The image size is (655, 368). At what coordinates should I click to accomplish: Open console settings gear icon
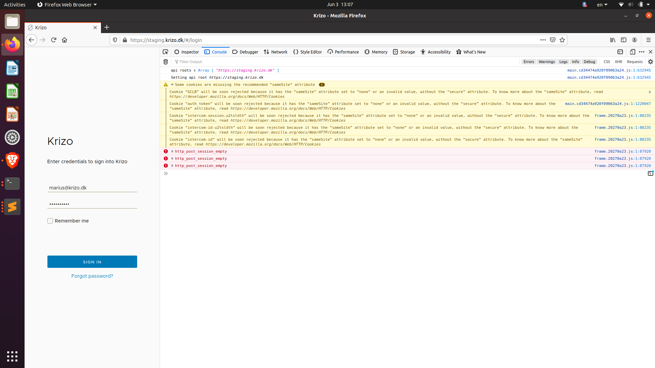click(x=651, y=62)
